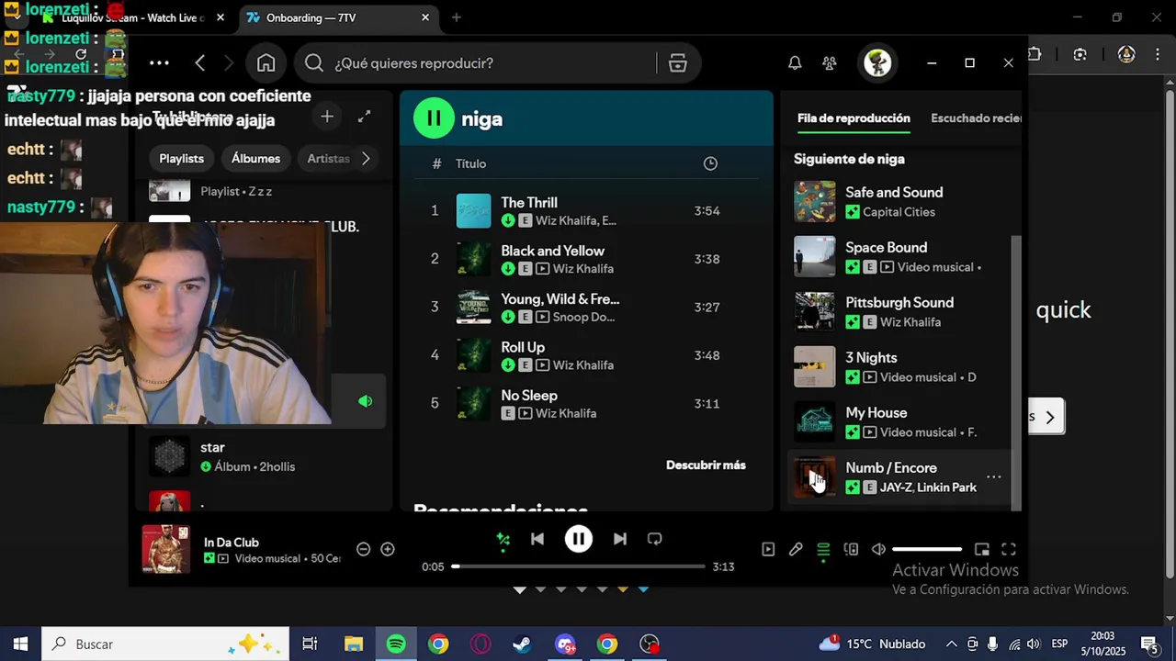Click the Descubrir más link
Image resolution: width=1176 pixels, height=661 pixels.
point(706,465)
